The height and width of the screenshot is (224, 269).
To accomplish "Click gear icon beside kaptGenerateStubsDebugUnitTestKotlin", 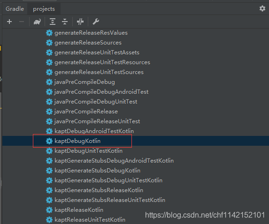I will click(x=49, y=180).
